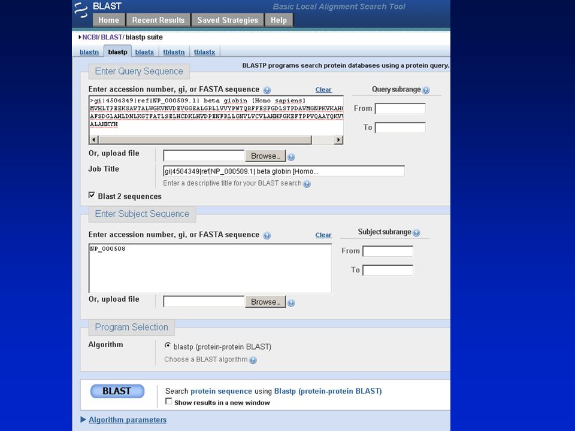
Task: Open the Help menu tab
Action: (279, 20)
